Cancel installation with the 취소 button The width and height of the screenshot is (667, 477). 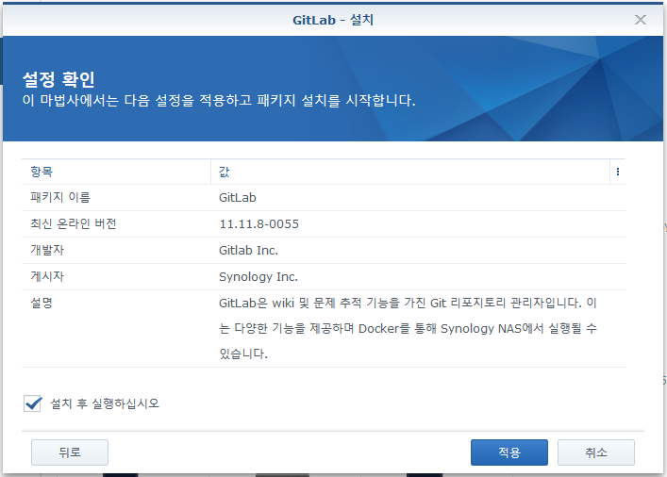click(596, 452)
